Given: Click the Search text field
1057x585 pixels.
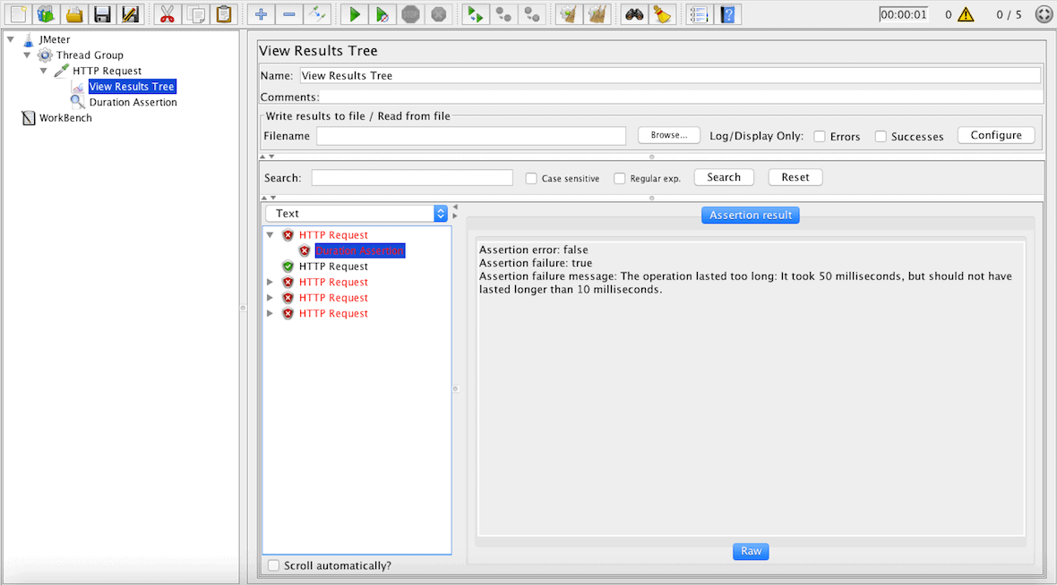Looking at the screenshot, I should [x=412, y=178].
